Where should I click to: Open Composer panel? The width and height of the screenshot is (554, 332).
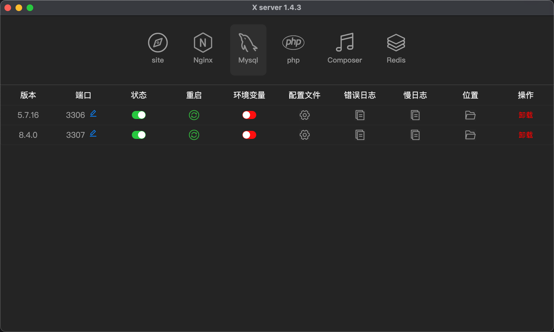(x=344, y=47)
